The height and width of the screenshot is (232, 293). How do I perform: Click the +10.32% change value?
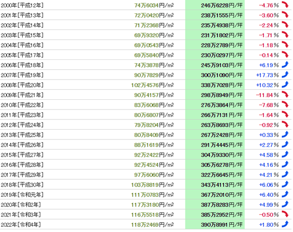click(x=267, y=85)
